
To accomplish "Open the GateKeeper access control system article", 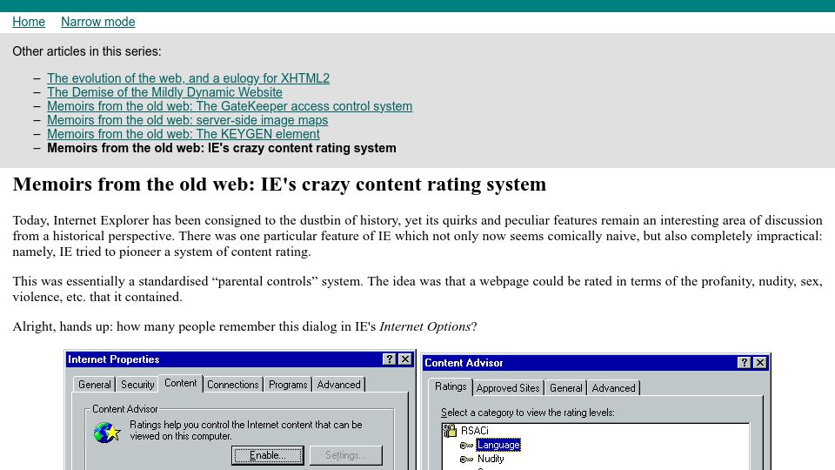I will point(230,106).
